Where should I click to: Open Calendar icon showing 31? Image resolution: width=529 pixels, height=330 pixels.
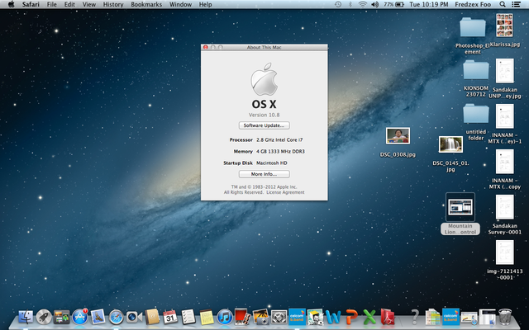[x=170, y=317]
